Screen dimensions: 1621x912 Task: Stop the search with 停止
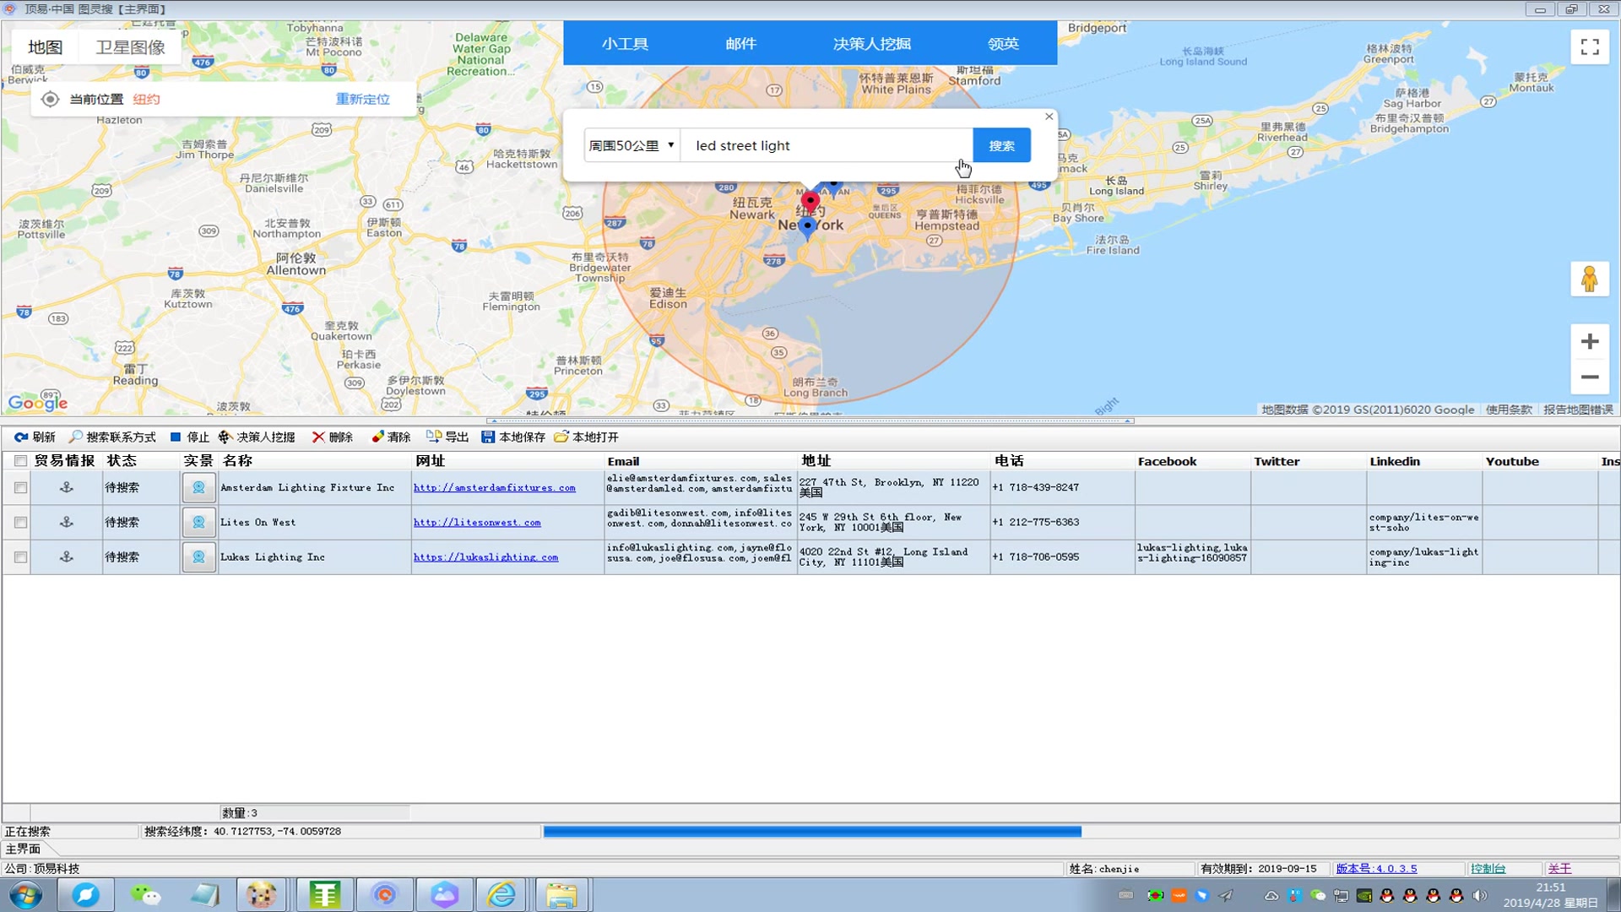click(189, 437)
